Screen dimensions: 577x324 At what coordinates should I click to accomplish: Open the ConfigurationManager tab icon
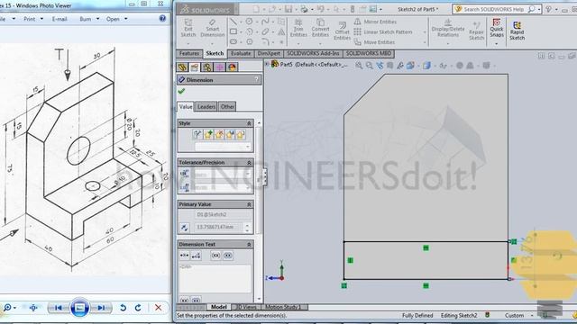click(x=207, y=67)
